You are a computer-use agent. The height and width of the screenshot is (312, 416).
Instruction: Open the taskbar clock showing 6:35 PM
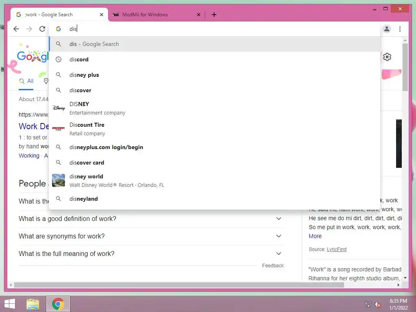[398, 304]
